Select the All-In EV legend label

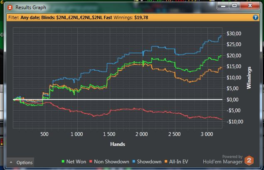click(179, 162)
